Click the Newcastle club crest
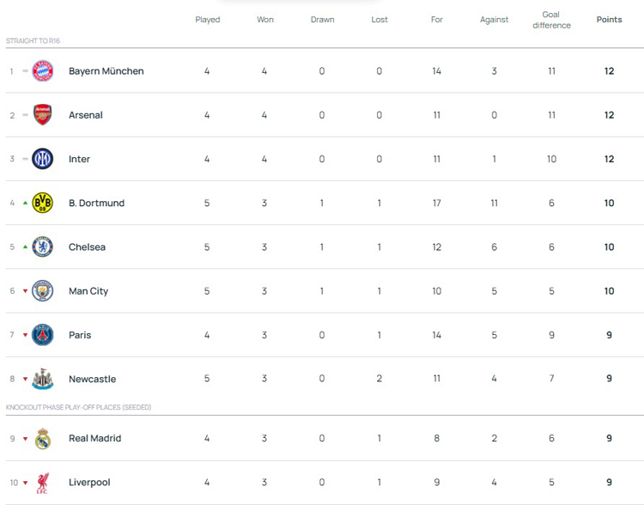Viewport: 644px width, 505px height. (x=42, y=379)
